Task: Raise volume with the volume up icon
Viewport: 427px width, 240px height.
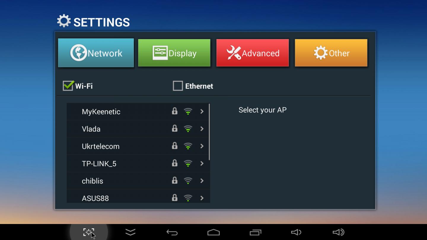Action: pos(338,232)
